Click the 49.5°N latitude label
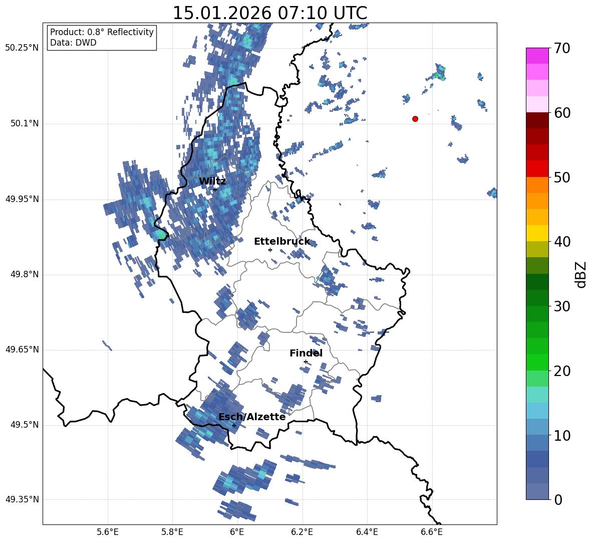The height and width of the screenshot is (542, 593). 25,425
